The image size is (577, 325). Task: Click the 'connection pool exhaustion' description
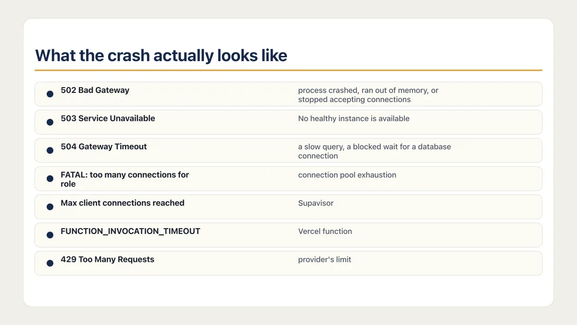pos(347,175)
